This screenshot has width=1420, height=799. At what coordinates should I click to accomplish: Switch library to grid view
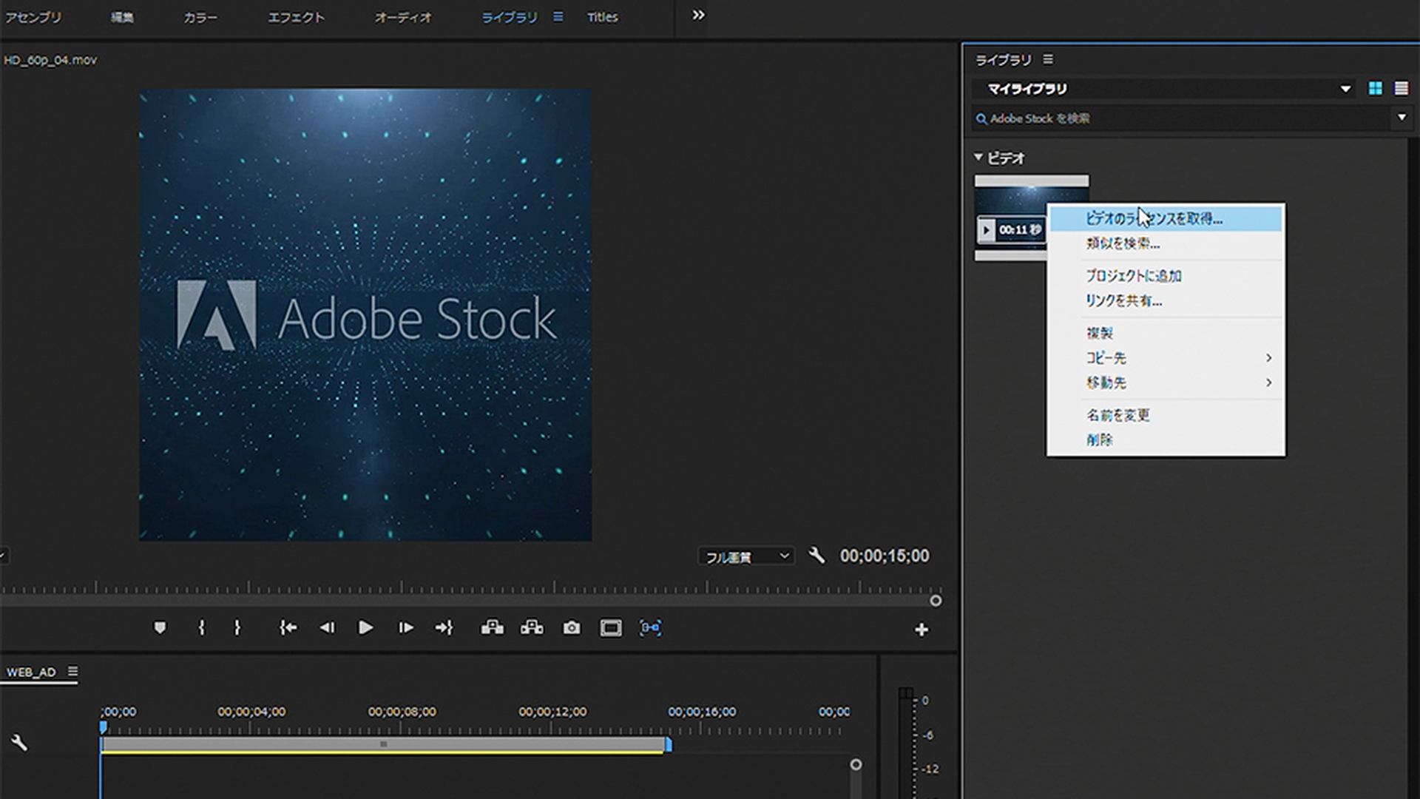click(1375, 89)
